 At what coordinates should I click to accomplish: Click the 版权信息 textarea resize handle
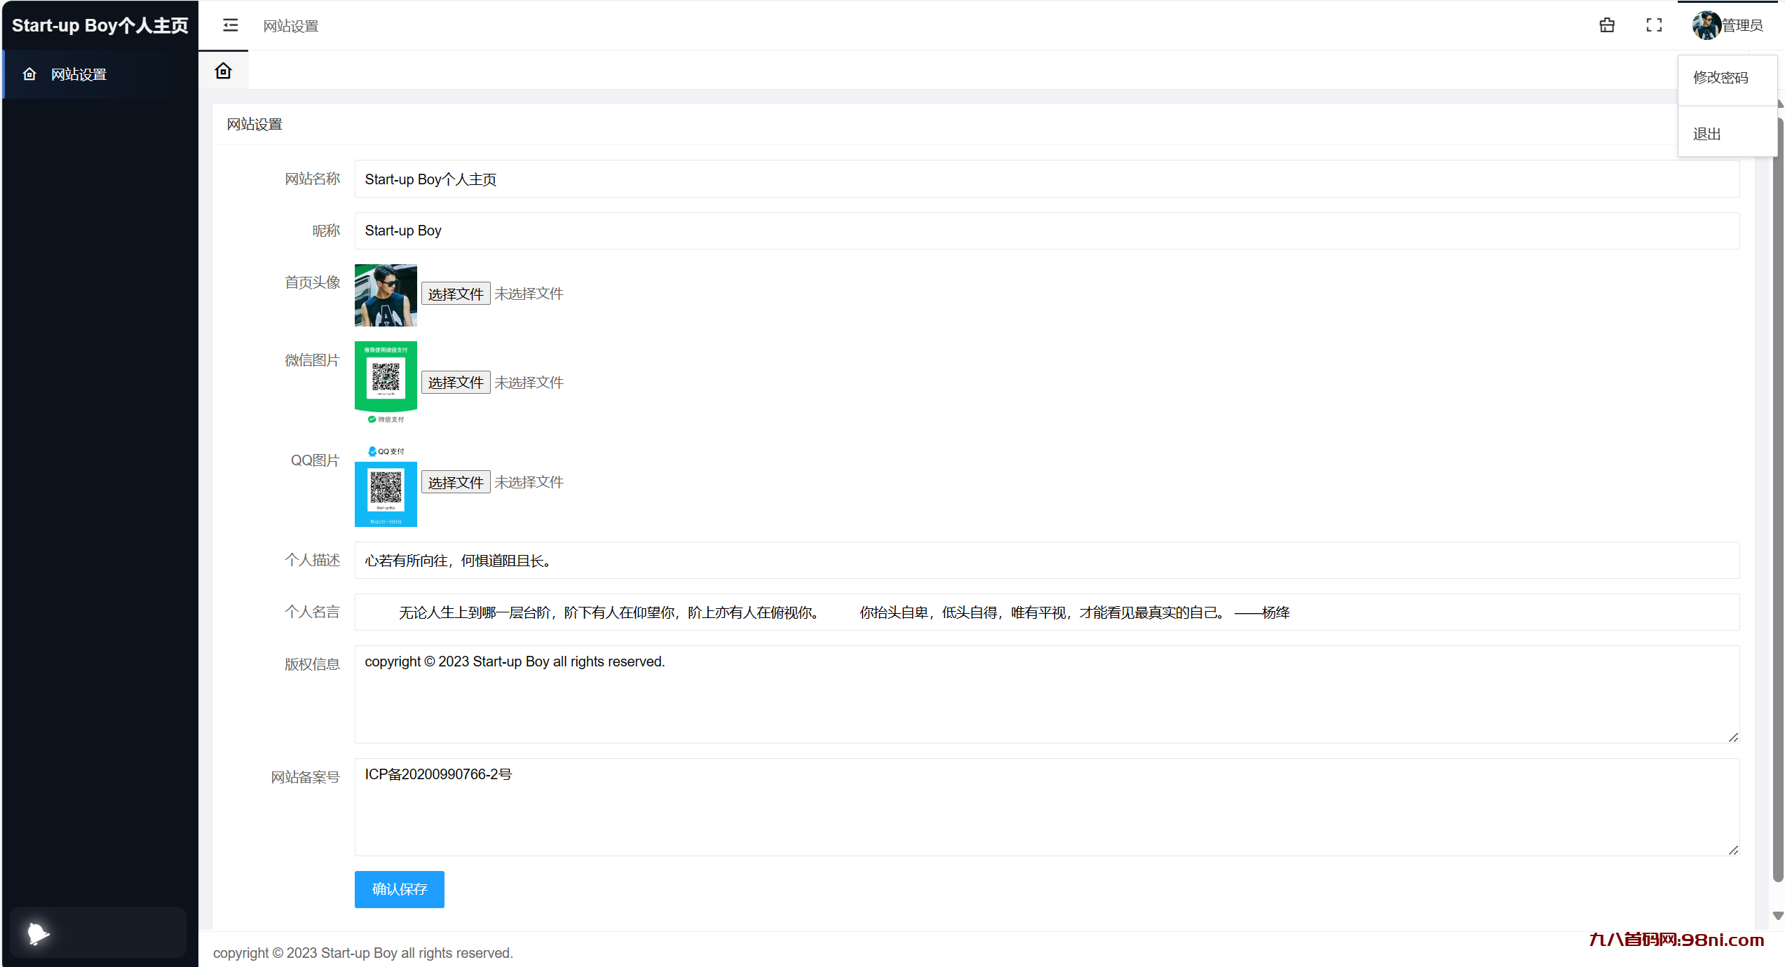click(x=1733, y=737)
